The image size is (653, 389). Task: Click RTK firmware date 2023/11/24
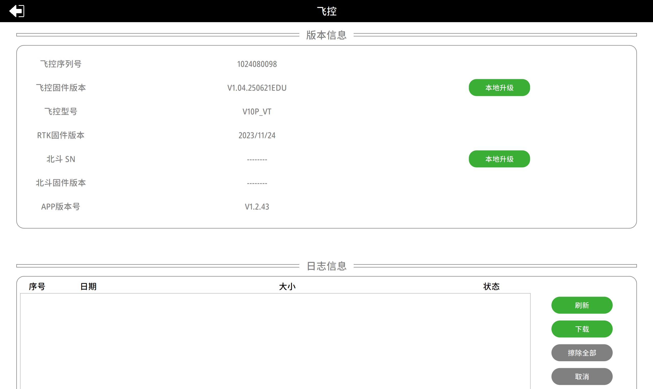[257, 136]
